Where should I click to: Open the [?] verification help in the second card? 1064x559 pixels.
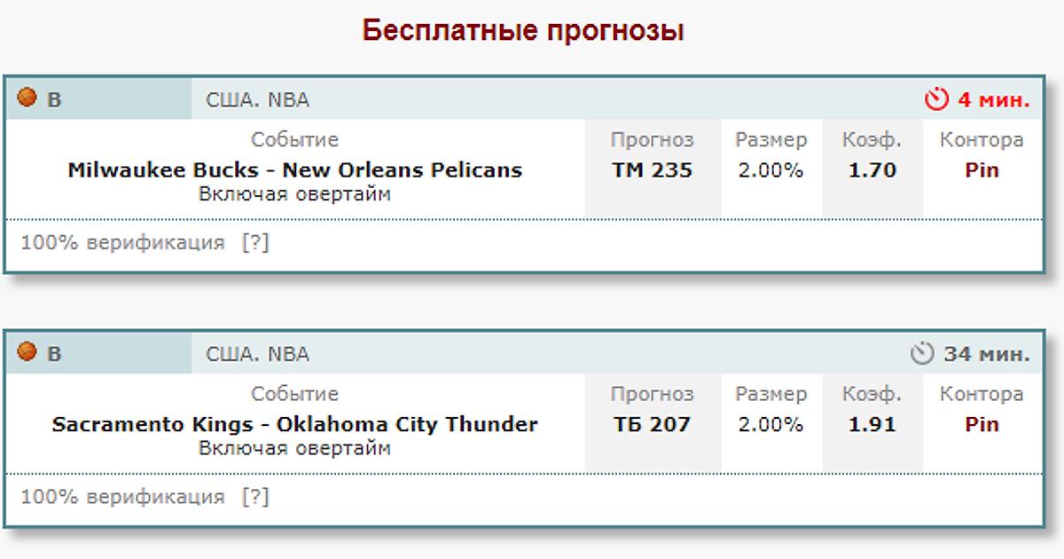(x=255, y=497)
